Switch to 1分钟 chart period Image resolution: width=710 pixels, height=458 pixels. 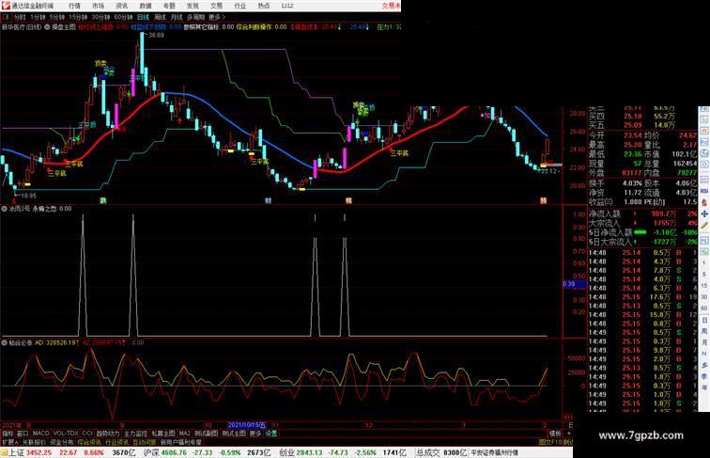[x=38, y=17]
